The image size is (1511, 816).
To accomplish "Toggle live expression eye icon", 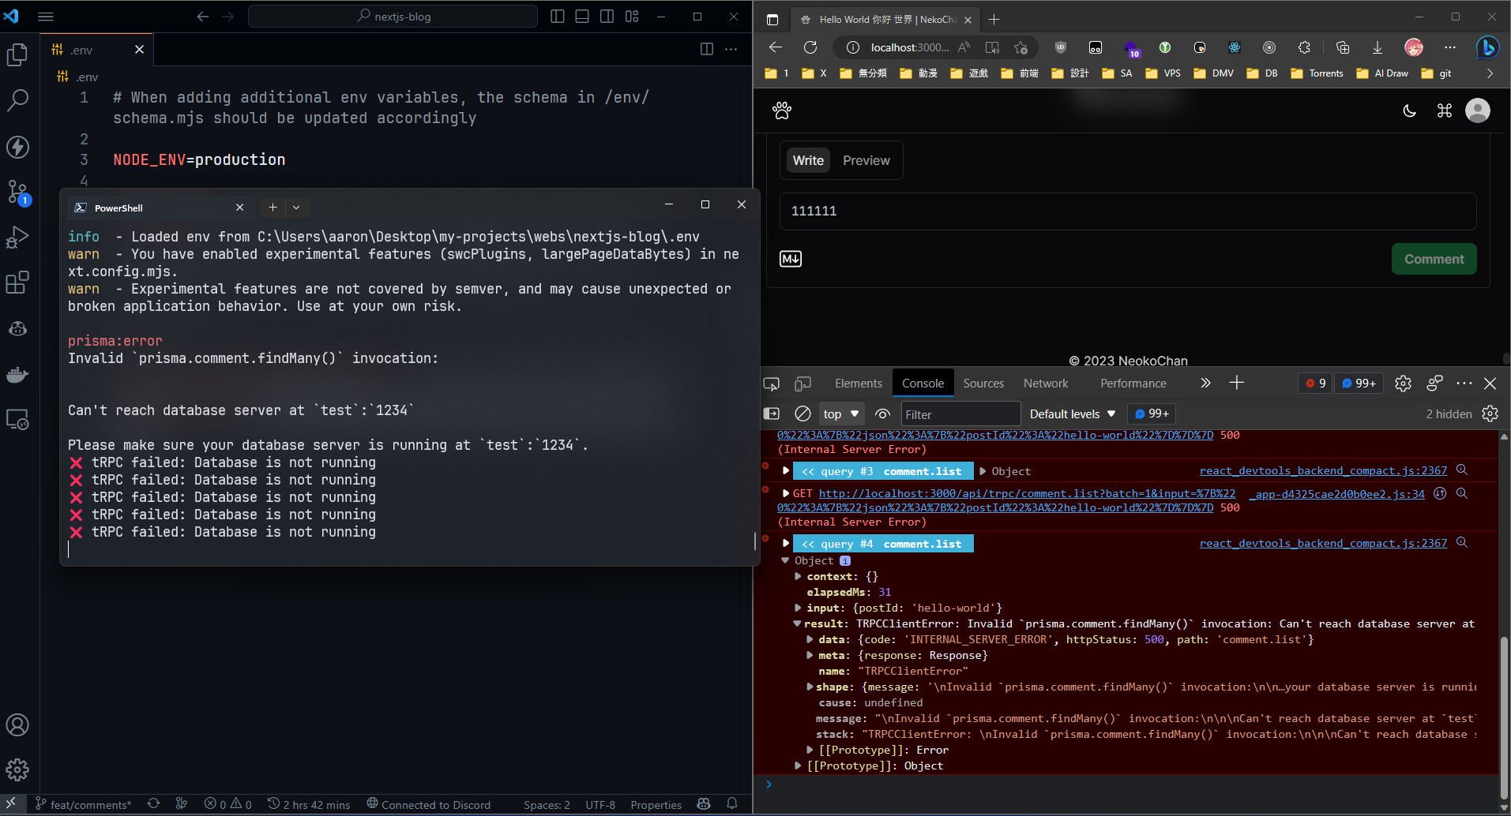I will tap(883, 414).
